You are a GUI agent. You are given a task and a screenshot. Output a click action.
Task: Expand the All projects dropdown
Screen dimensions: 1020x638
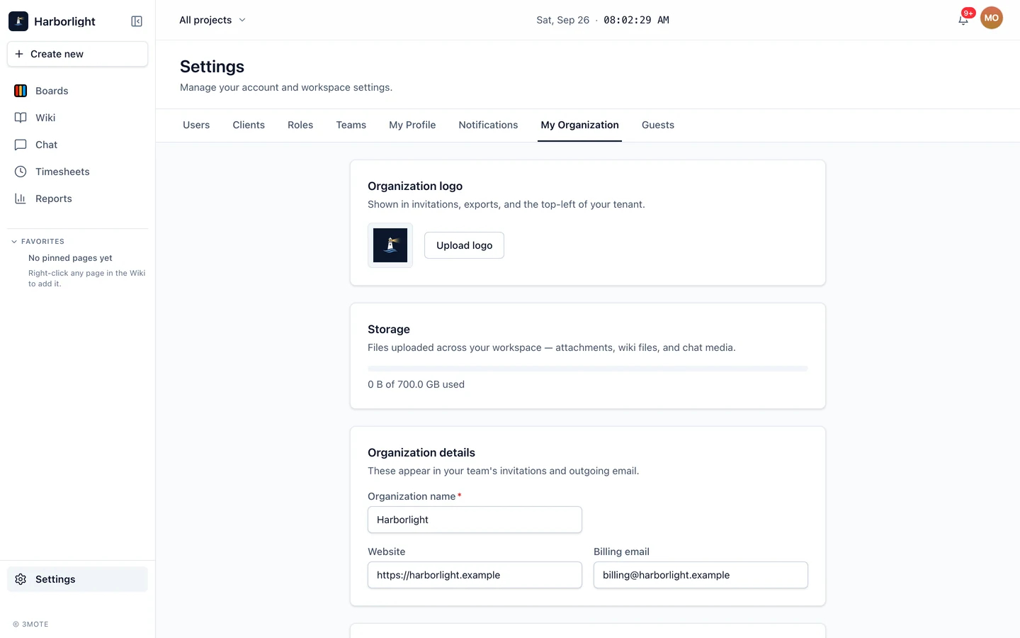pos(212,20)
